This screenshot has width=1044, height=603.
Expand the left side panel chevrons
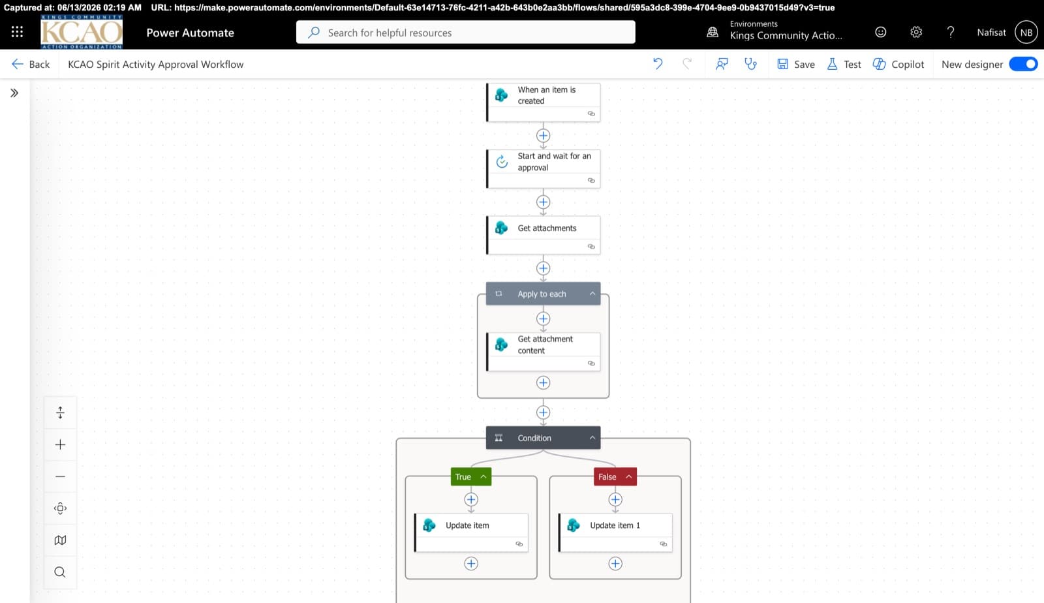14,93
